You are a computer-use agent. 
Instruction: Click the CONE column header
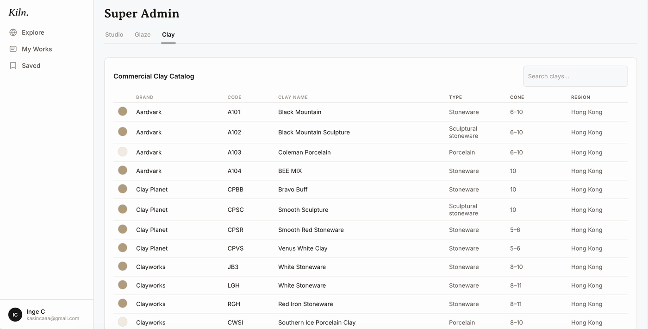click(x=517, y=97)
